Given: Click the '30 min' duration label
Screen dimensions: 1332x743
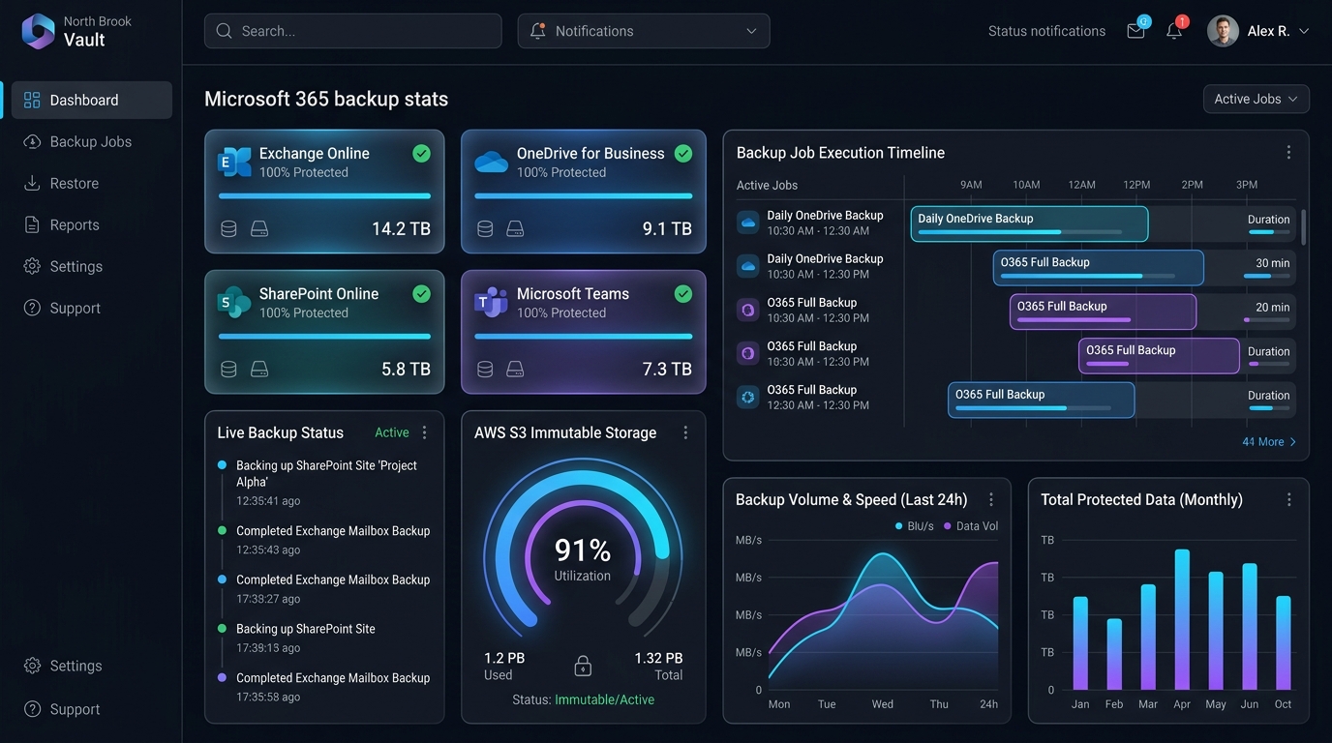Looking at the screenshot, I should (1273, 263).
